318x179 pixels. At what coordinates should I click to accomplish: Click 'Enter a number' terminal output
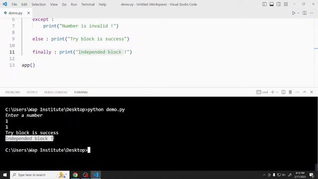(x=24, y=115)
